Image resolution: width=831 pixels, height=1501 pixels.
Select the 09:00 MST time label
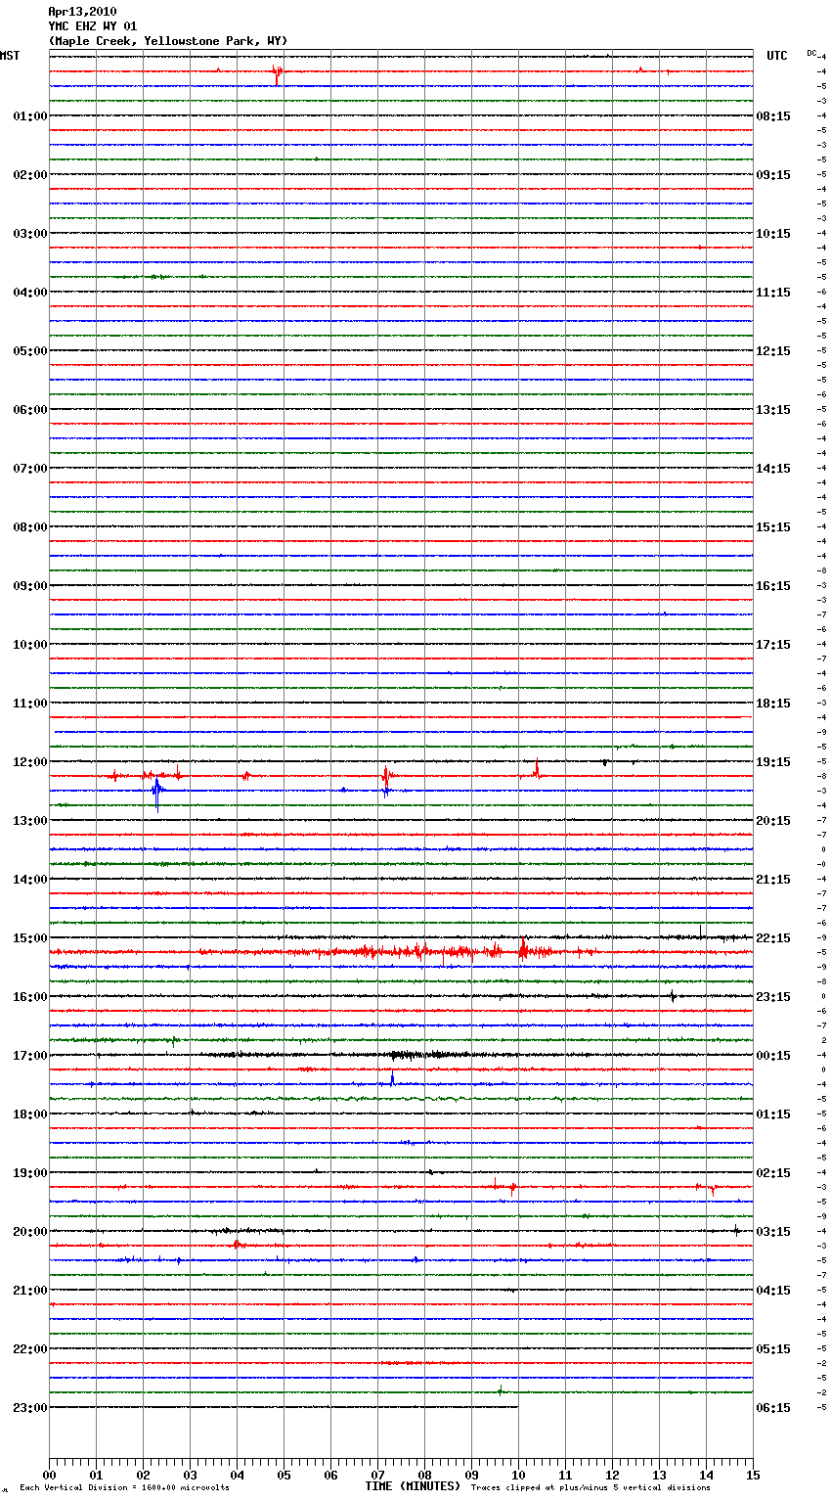pos(30,586)
